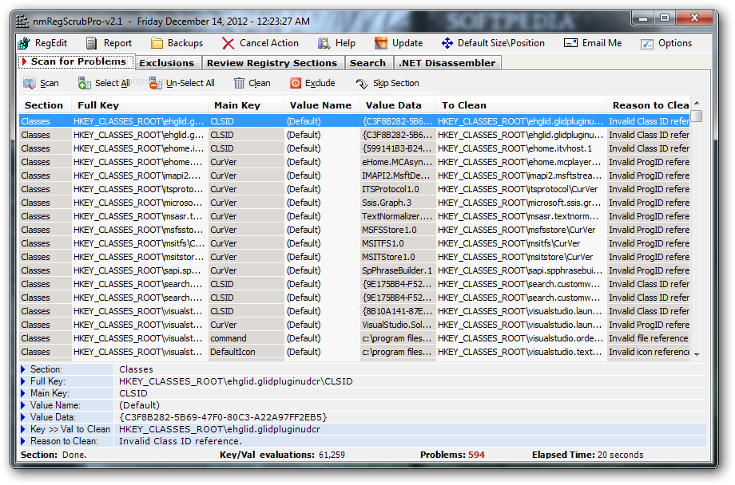Click the Elapsed Time 20 seconds text
This screenshot has width=735, height=485.
[620, 455]
